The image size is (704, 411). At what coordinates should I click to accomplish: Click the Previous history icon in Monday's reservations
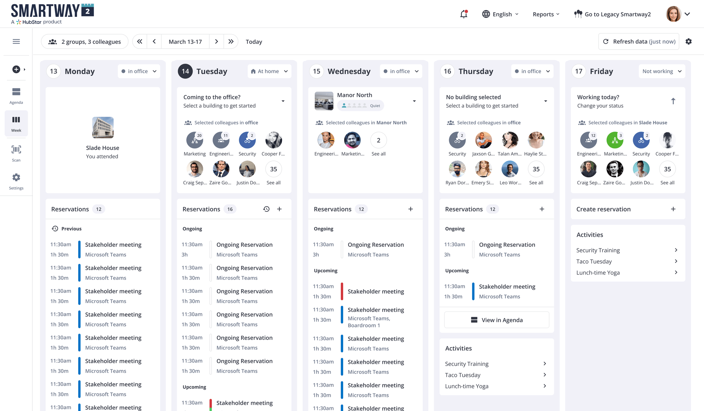click(x=55, y=229)
